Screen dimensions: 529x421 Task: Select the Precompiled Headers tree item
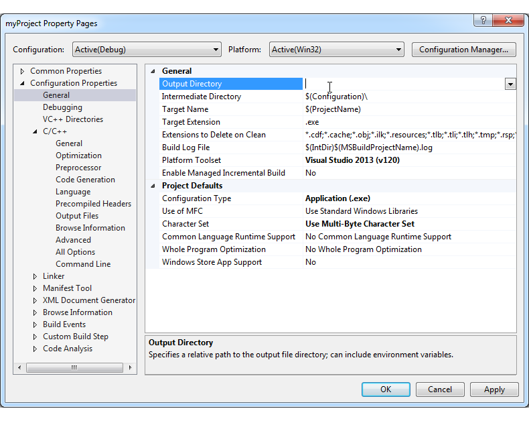coord(94,204)
